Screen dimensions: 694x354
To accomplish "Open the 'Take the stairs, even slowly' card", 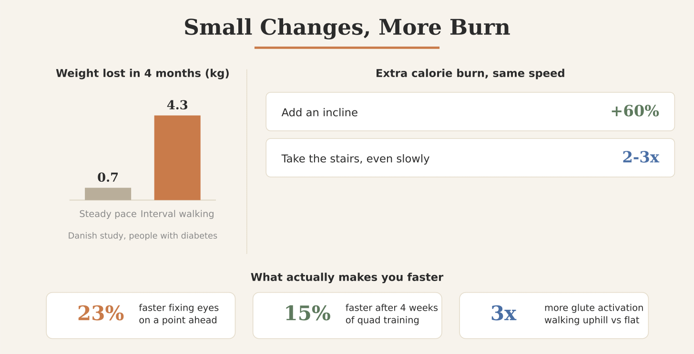I will tap(470, 157).
